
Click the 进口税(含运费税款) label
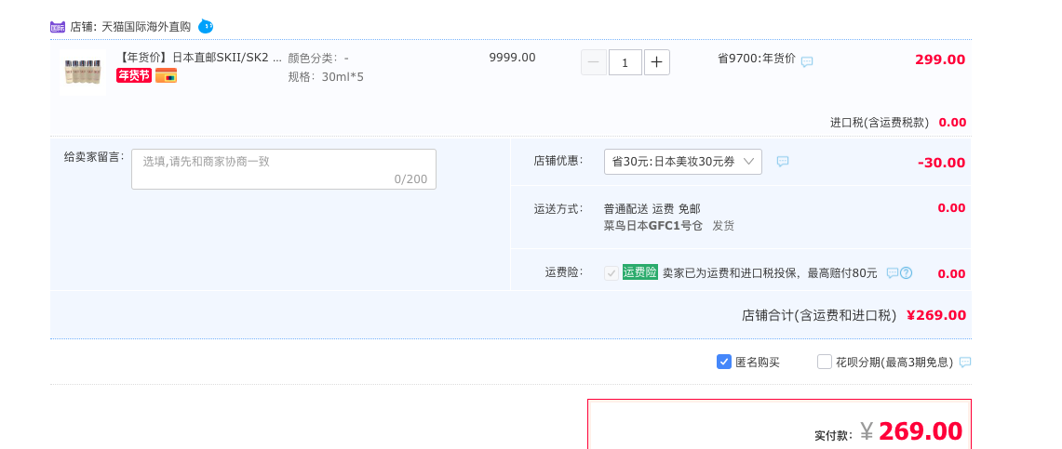coord(880,123)
